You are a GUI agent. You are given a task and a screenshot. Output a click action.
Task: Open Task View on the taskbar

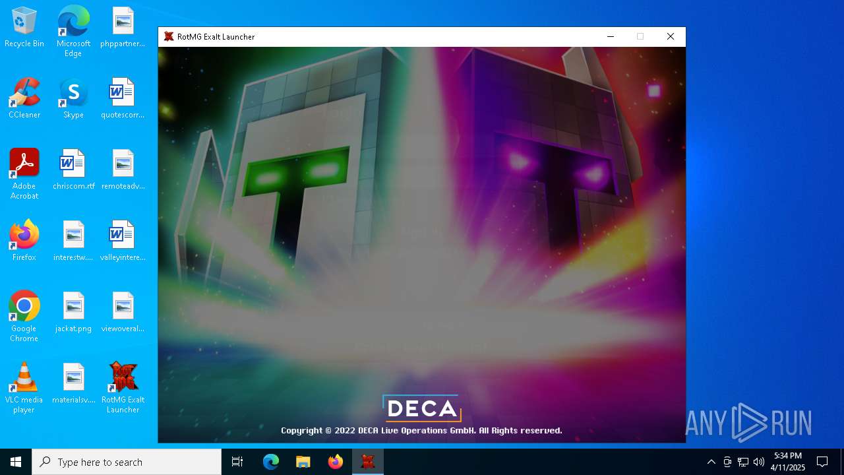coord(237,462)
